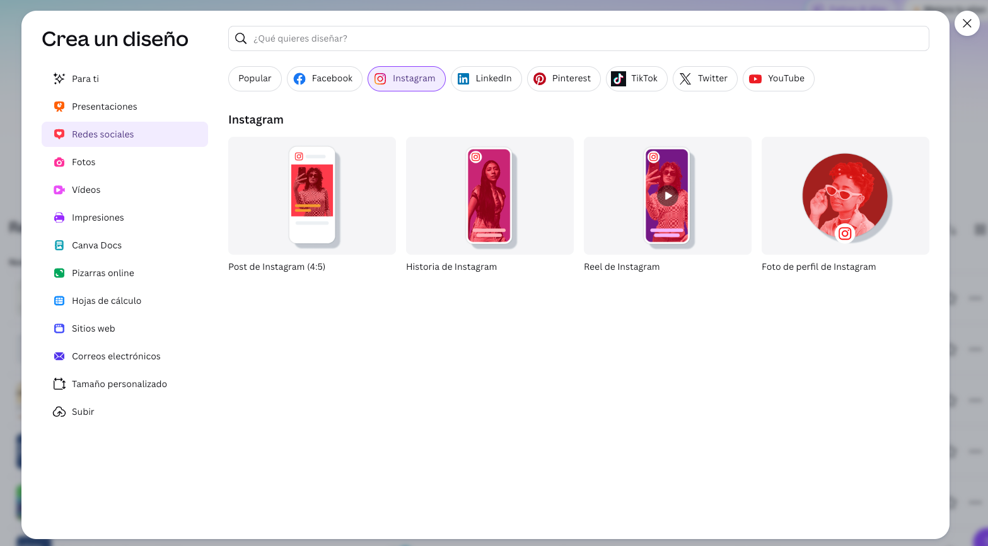Click the Correos electrónicos envelope icon

click(59, 356)
